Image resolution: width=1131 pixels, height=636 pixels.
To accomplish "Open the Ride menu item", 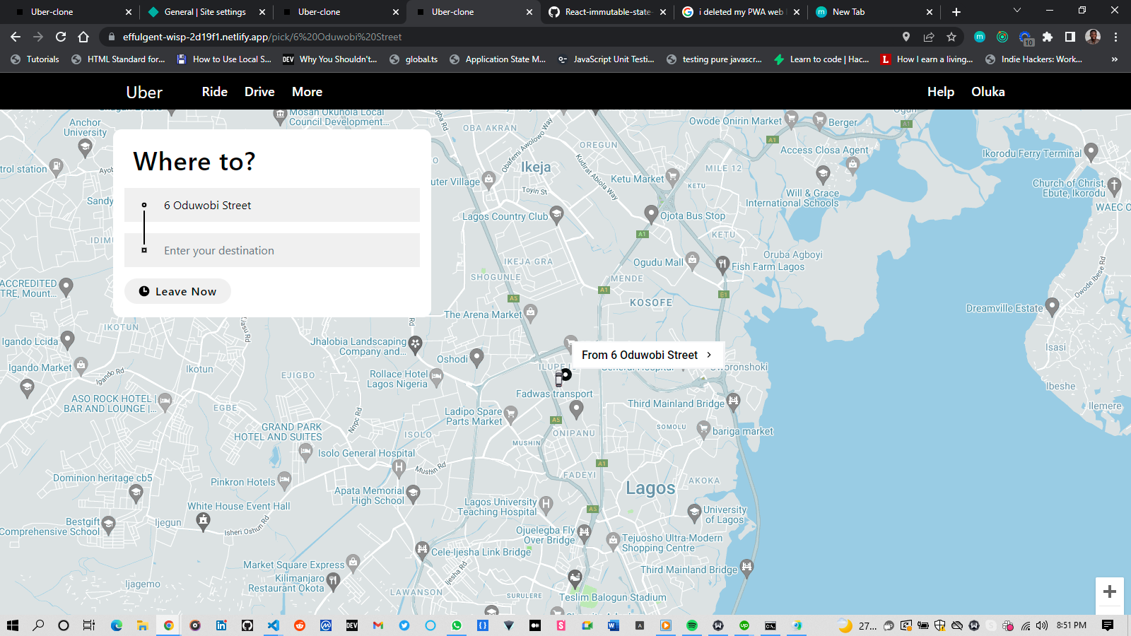I will [x=215, y=92].
